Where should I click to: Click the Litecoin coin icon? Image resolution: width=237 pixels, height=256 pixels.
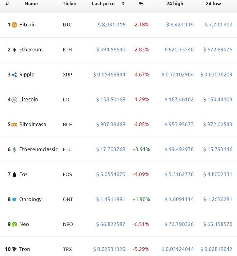[14, 100]
